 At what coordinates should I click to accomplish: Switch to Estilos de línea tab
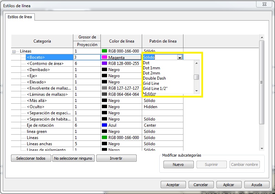(x=20, y=16)
